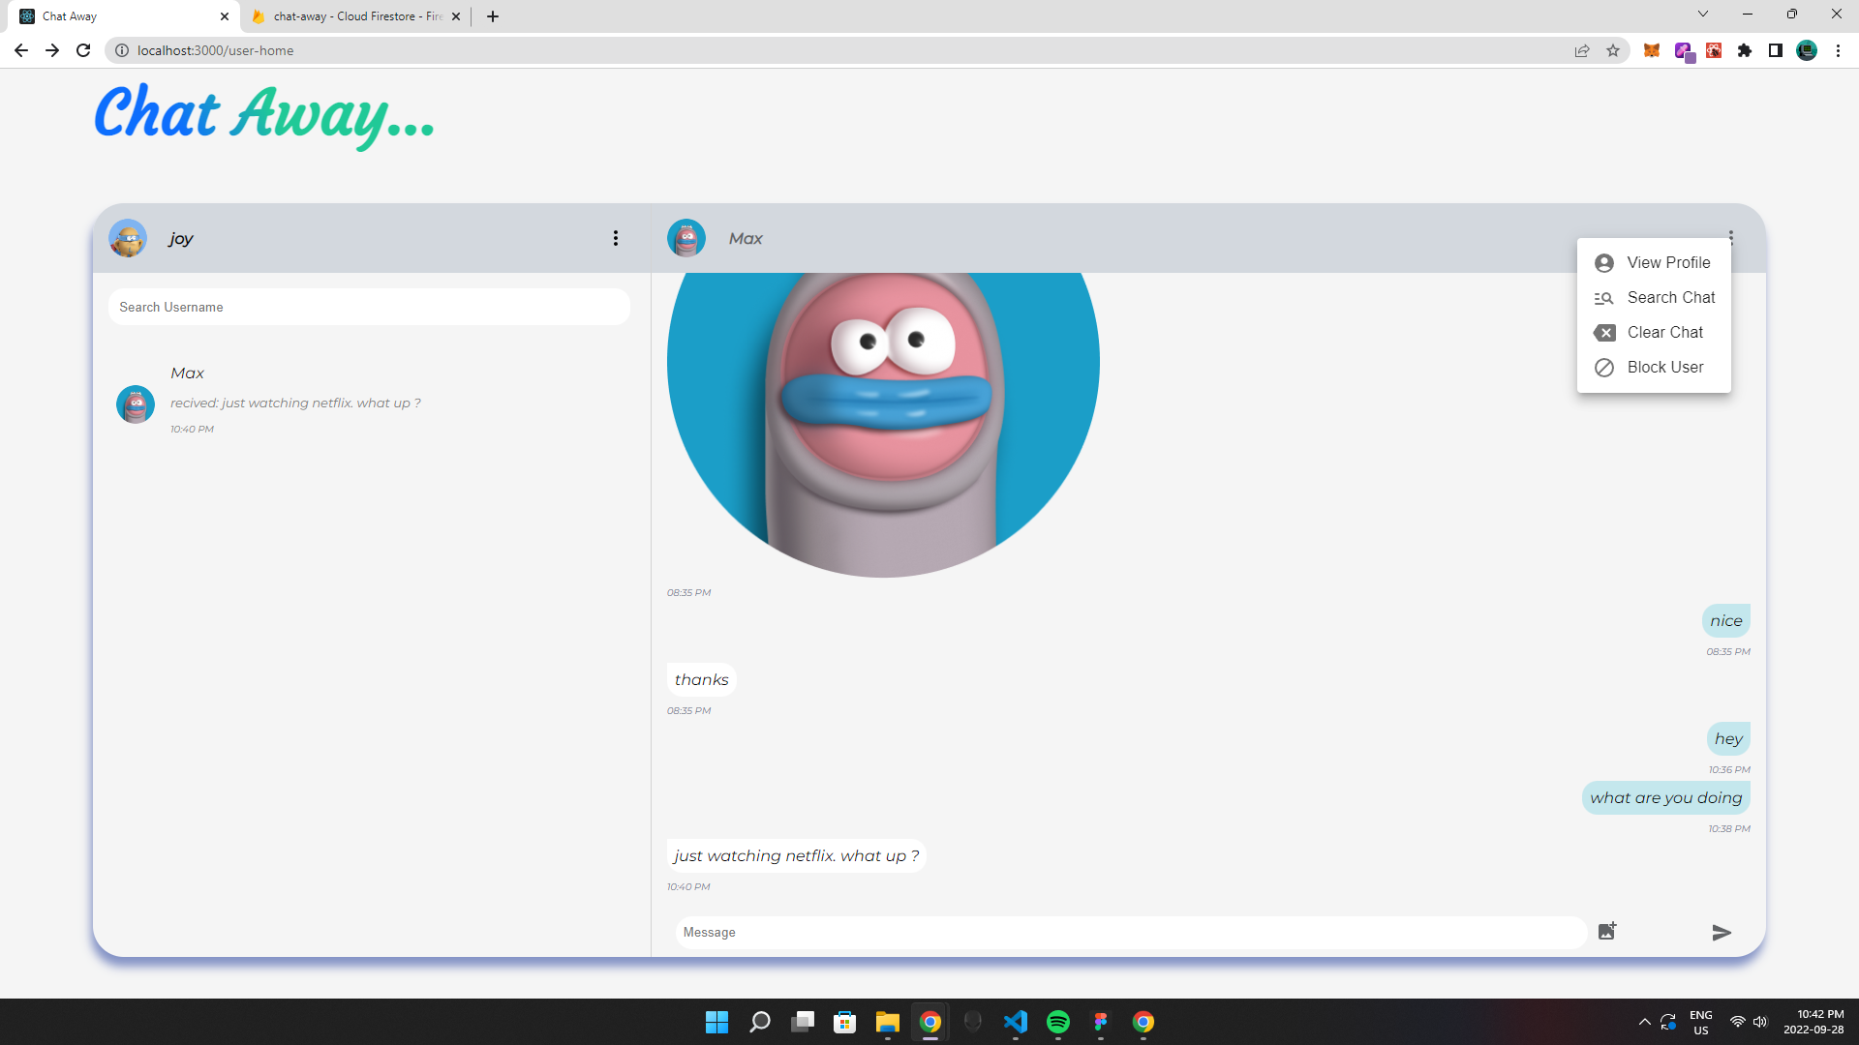This screenshot has height=1045, width=1859.
Task: Click the Chat Away logo
Action: (264, 115)
